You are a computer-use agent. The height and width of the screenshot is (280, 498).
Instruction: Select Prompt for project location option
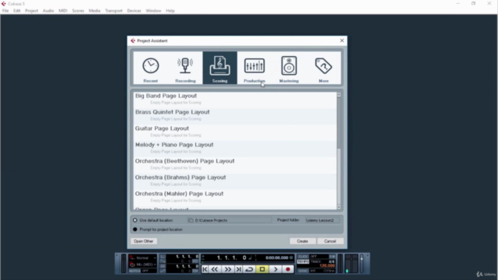[135, 229]
